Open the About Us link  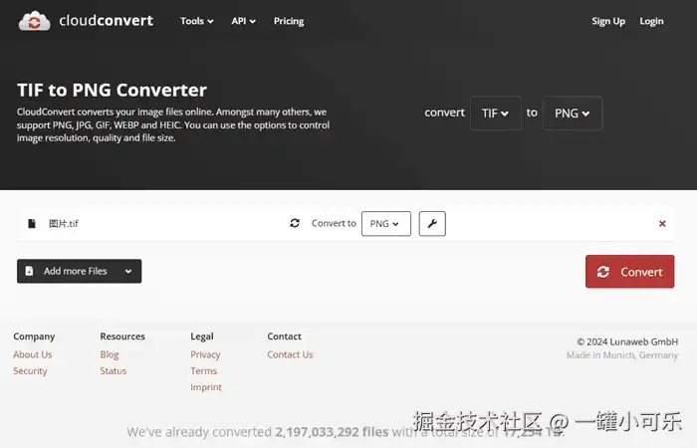coord(33,354)
